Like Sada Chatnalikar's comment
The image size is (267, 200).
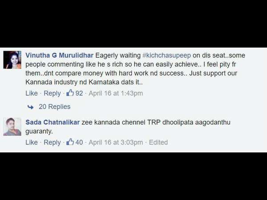click(x=32, y=142)
